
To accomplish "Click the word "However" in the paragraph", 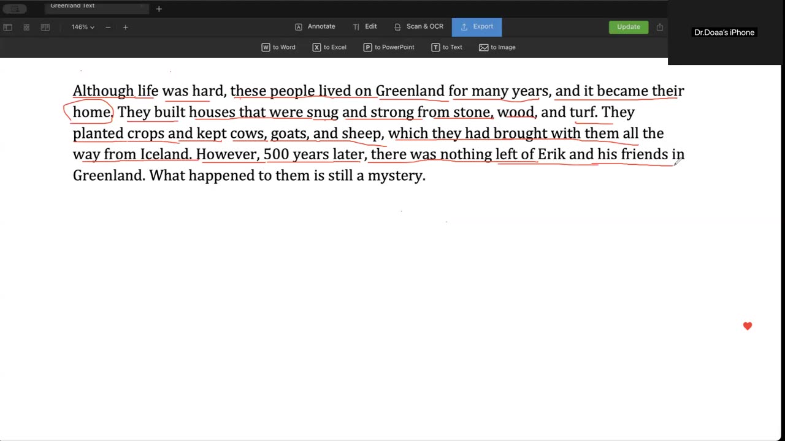I will 228,154.
